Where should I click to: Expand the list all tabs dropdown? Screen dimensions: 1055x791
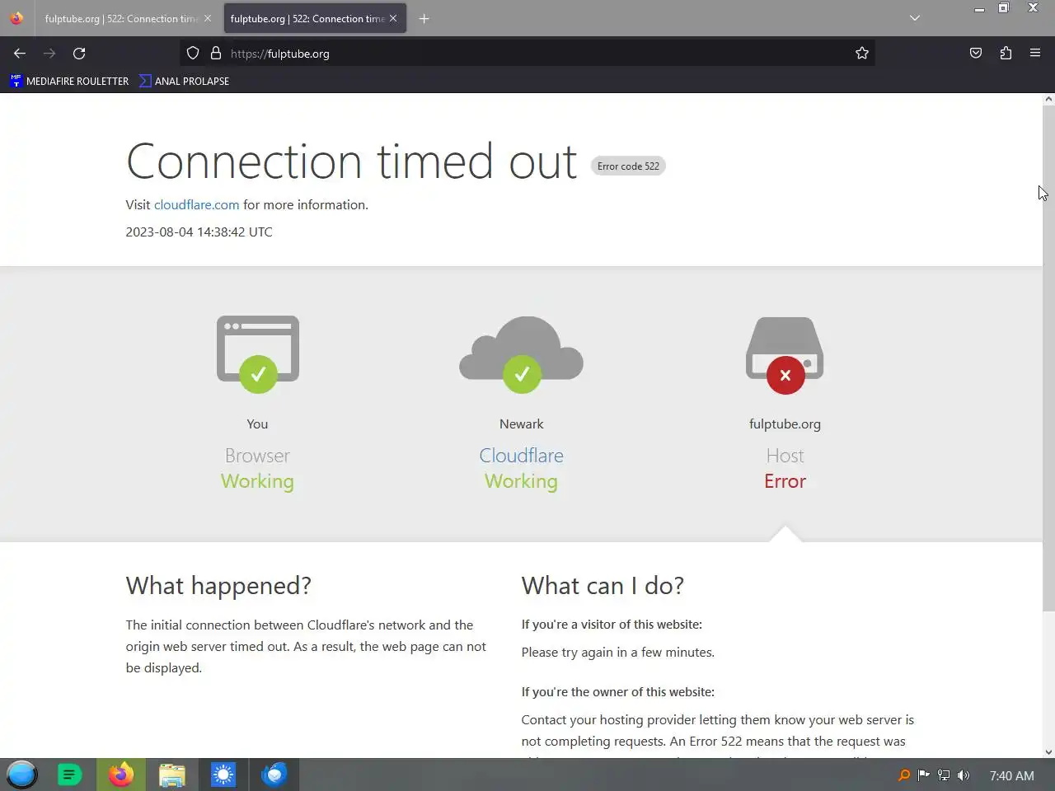tap(915, 18)
